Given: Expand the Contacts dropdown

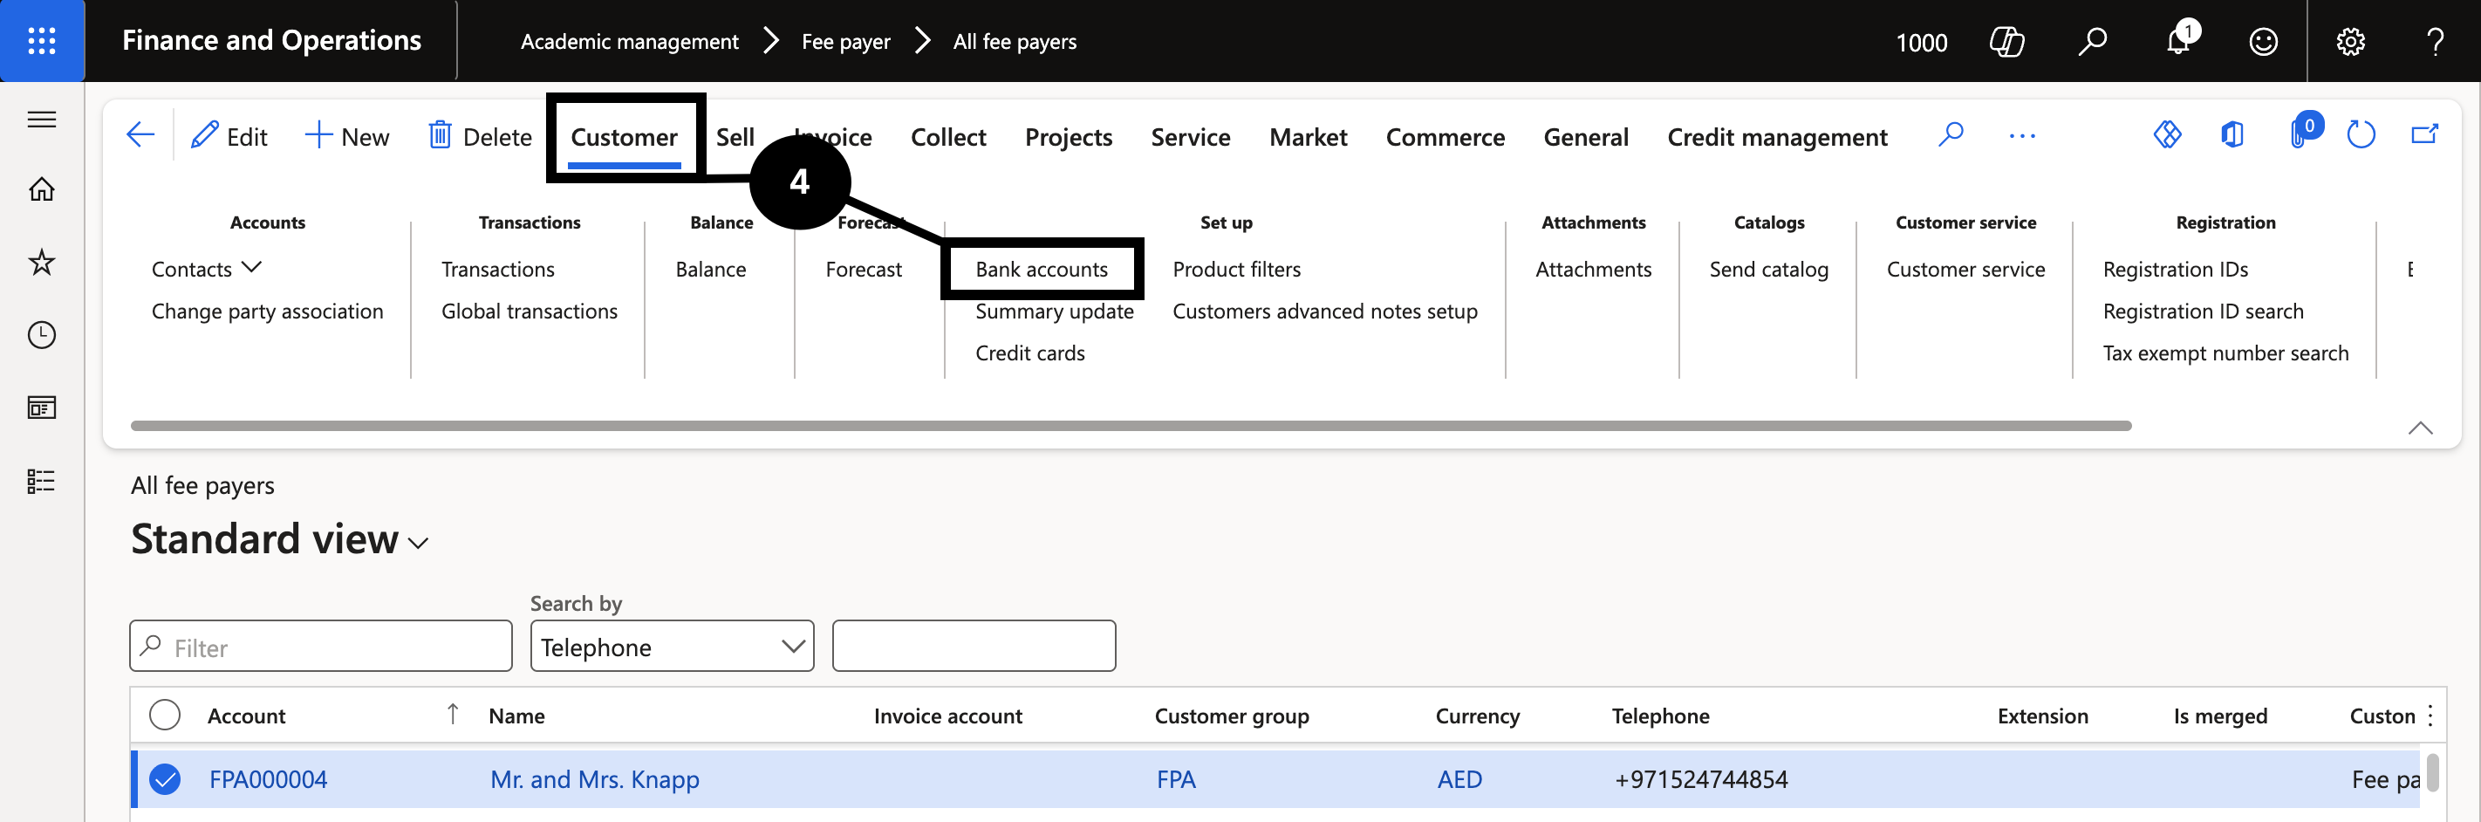Looking at the screenshot, I should 206,268.
